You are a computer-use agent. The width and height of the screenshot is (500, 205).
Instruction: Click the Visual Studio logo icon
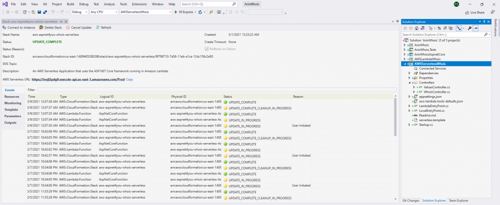5,4
